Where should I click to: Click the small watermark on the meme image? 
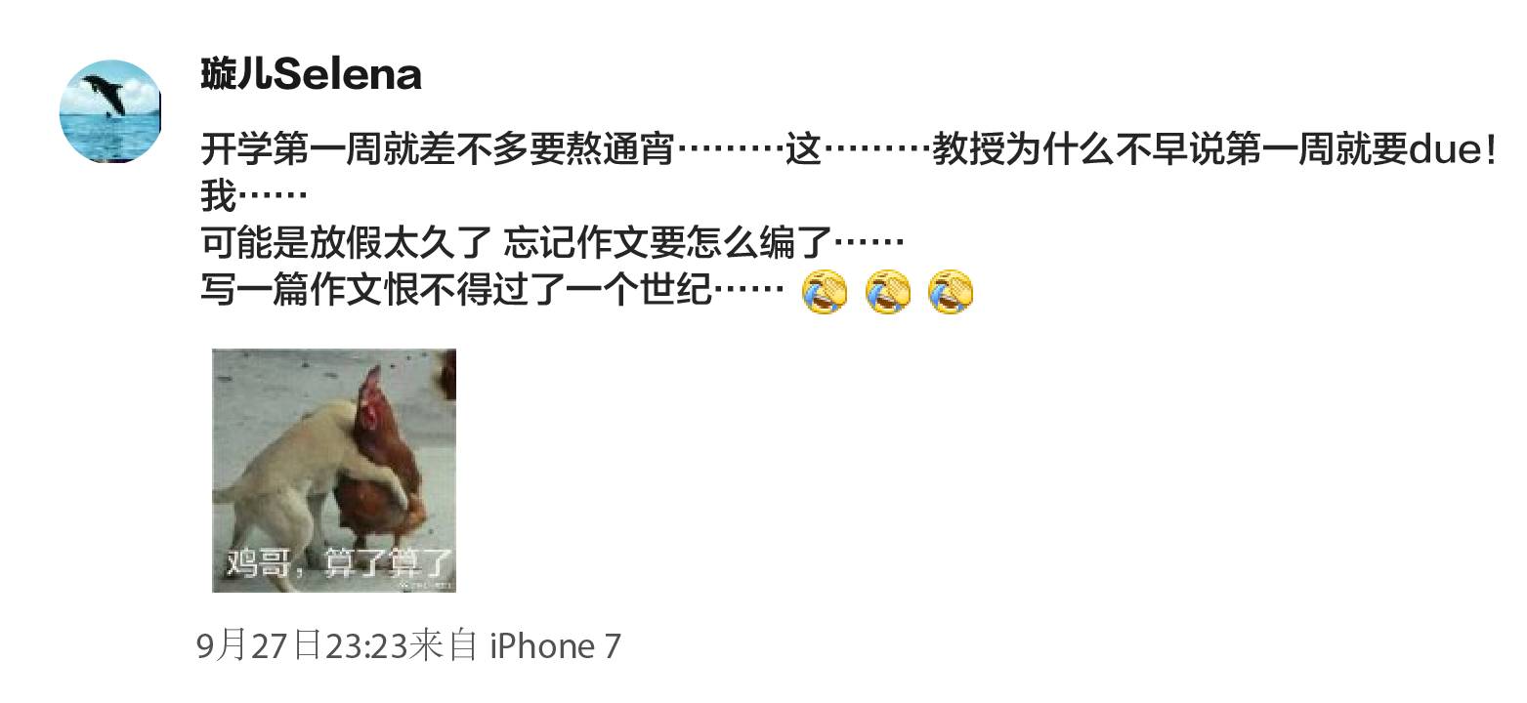425,586
